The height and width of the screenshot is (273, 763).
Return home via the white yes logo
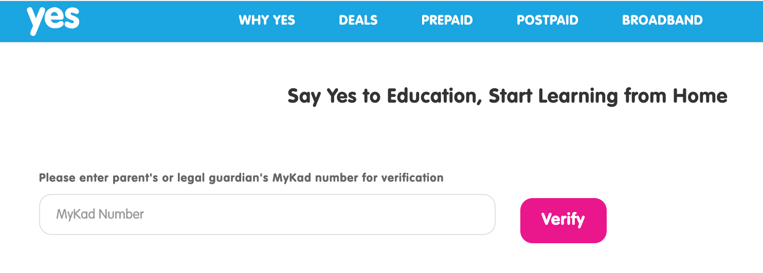[x=53, y=19]
